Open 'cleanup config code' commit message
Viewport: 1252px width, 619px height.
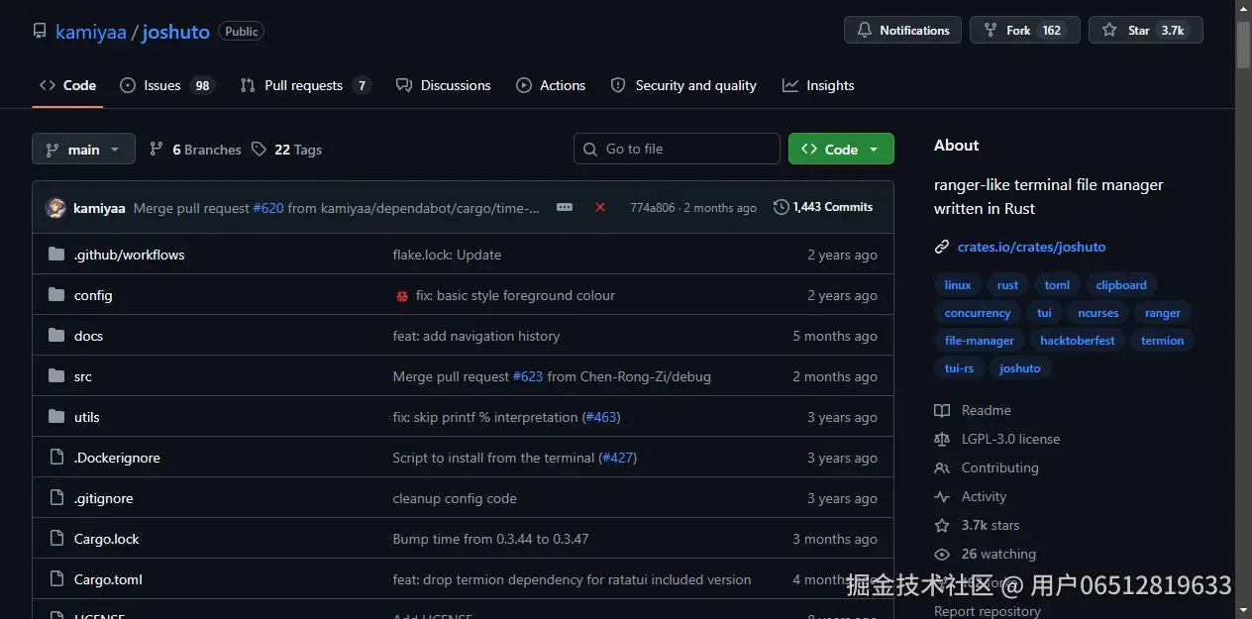(x=455, y=498)
